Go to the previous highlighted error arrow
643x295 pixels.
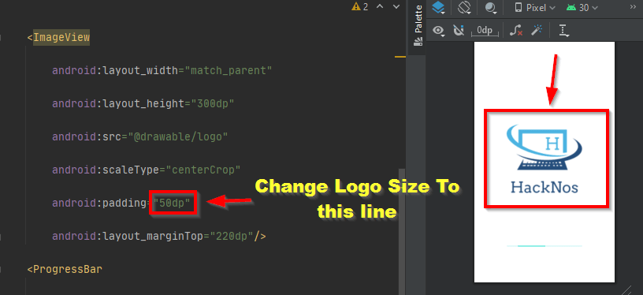[x=380, y=6]
